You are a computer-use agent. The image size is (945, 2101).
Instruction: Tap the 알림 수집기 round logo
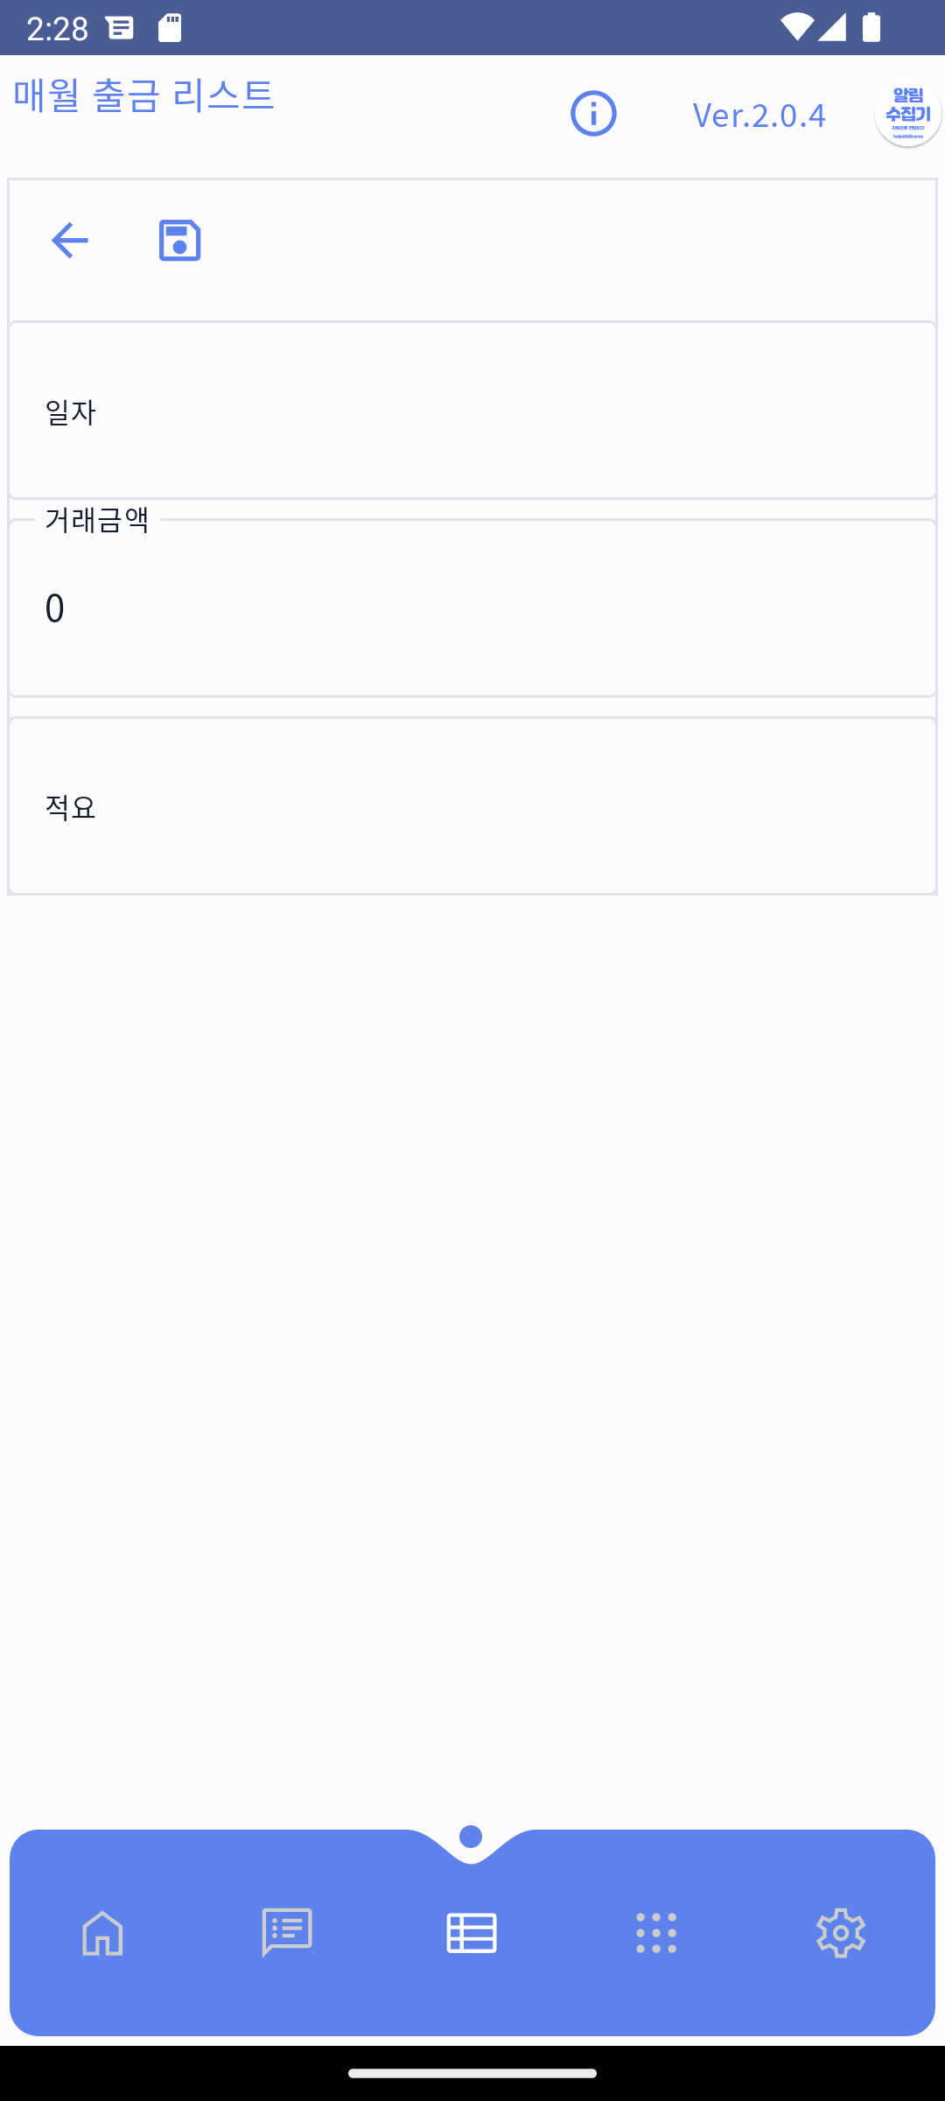(x=907, y=114)
